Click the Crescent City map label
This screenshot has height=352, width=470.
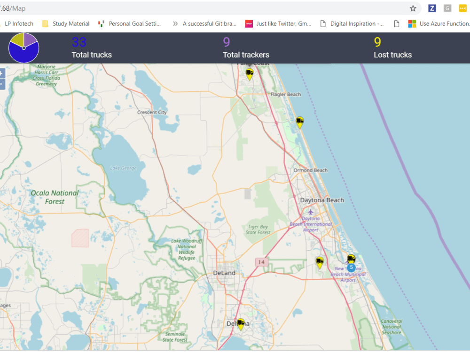point(152,112)
